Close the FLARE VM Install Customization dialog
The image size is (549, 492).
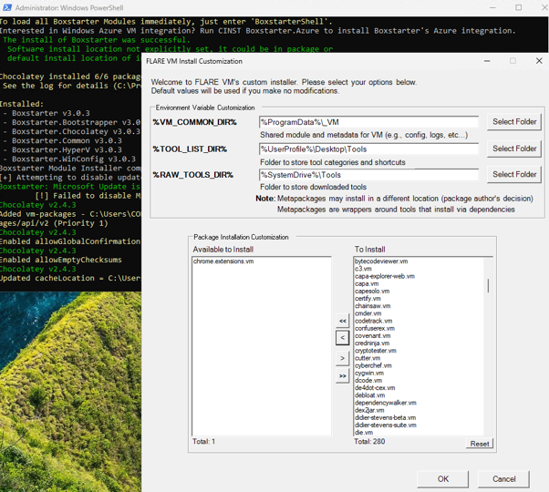click(539, 61)
